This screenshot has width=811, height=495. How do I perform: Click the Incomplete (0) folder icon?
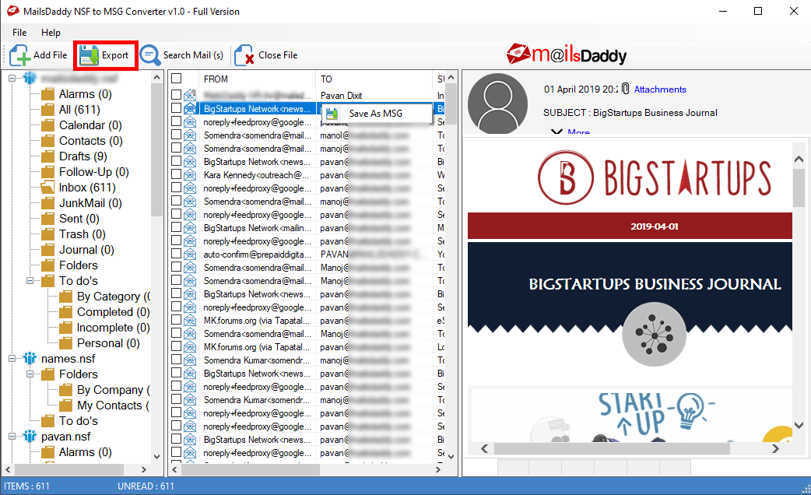point(65,328)
